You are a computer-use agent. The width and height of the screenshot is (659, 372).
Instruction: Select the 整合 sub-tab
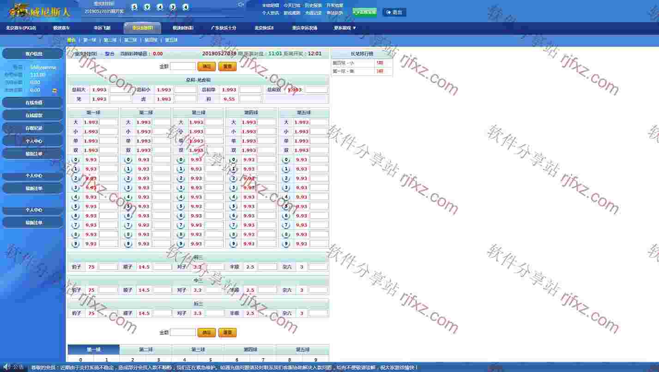(71, 40)
